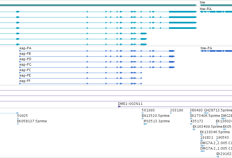Select the hiw-RA transcript label
Viewport: 232px width, 158px height.
206,9
